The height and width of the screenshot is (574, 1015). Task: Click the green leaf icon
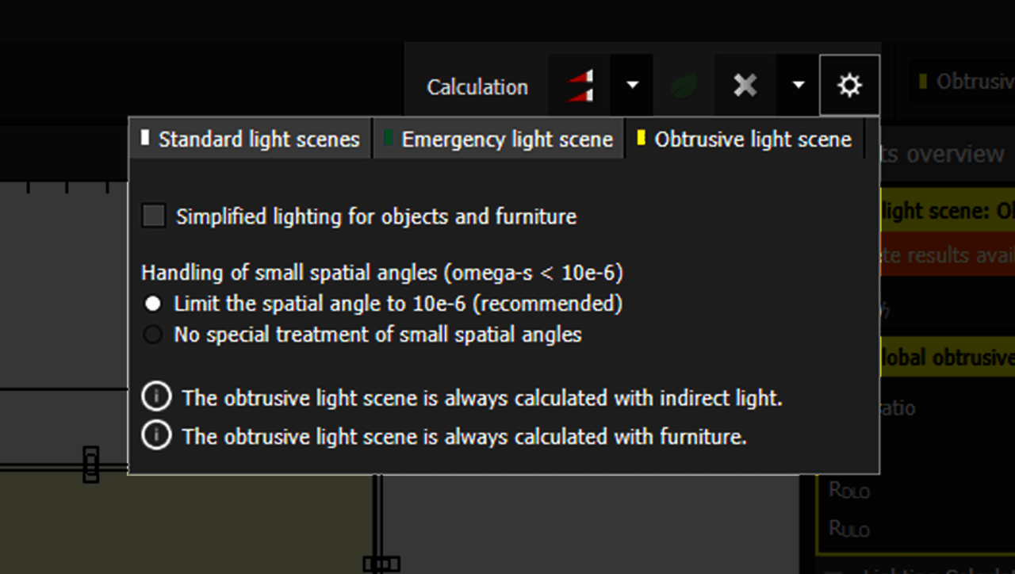684,85
